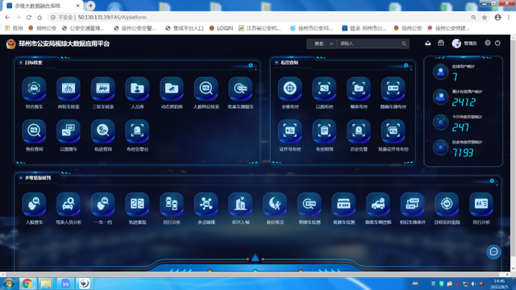Switch to the 多维大数据融合系统 browser tab
The image size is (516, 290).
42,6
